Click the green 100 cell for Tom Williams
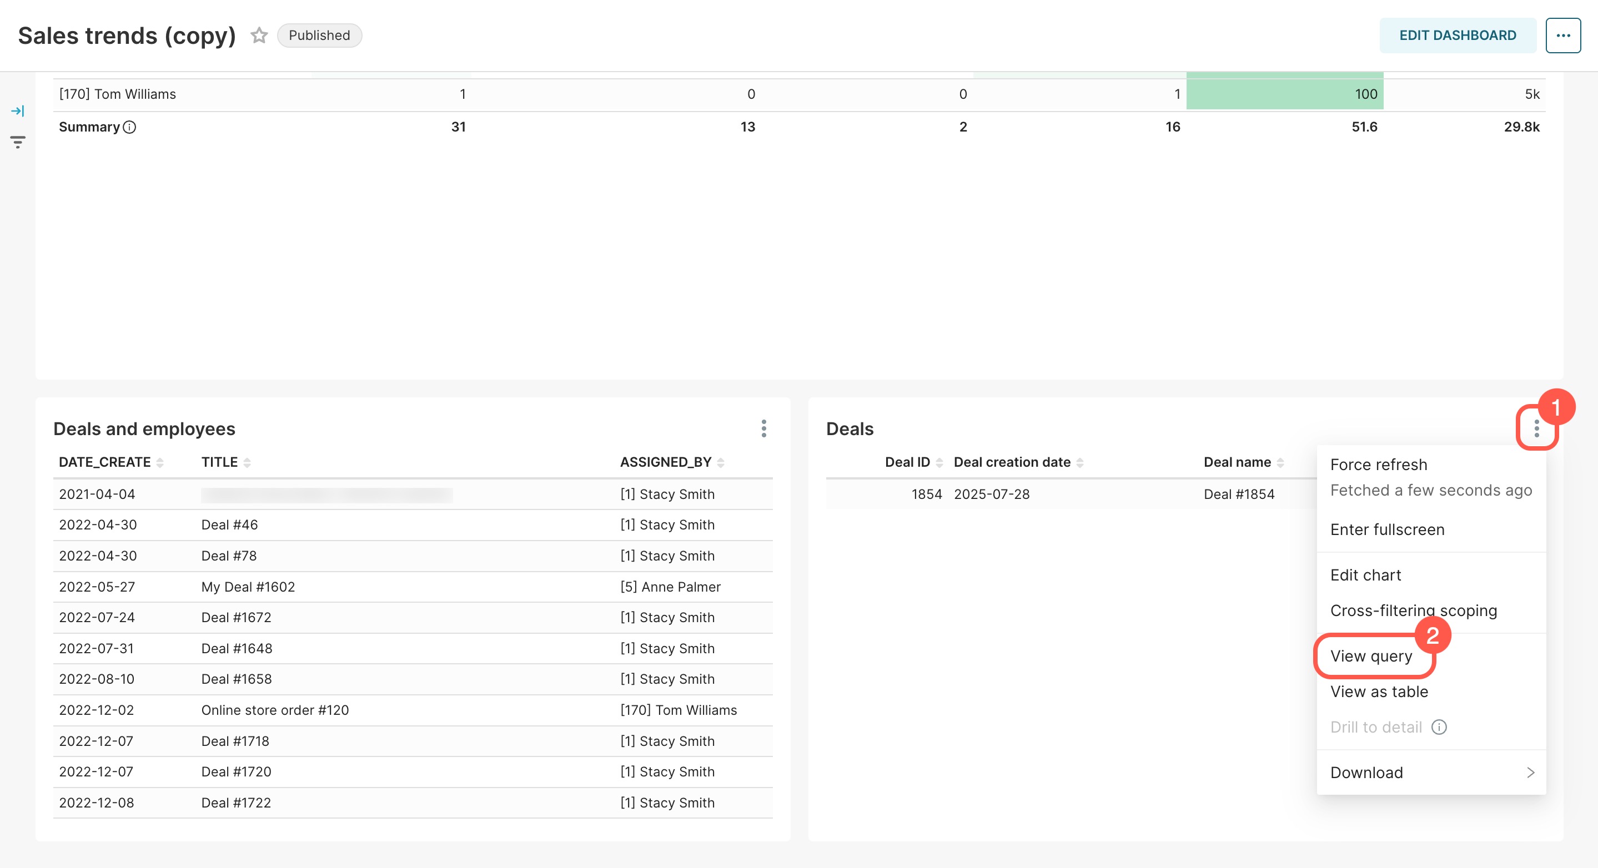Screen dimensions: 1598x868 pos(1284,94)
